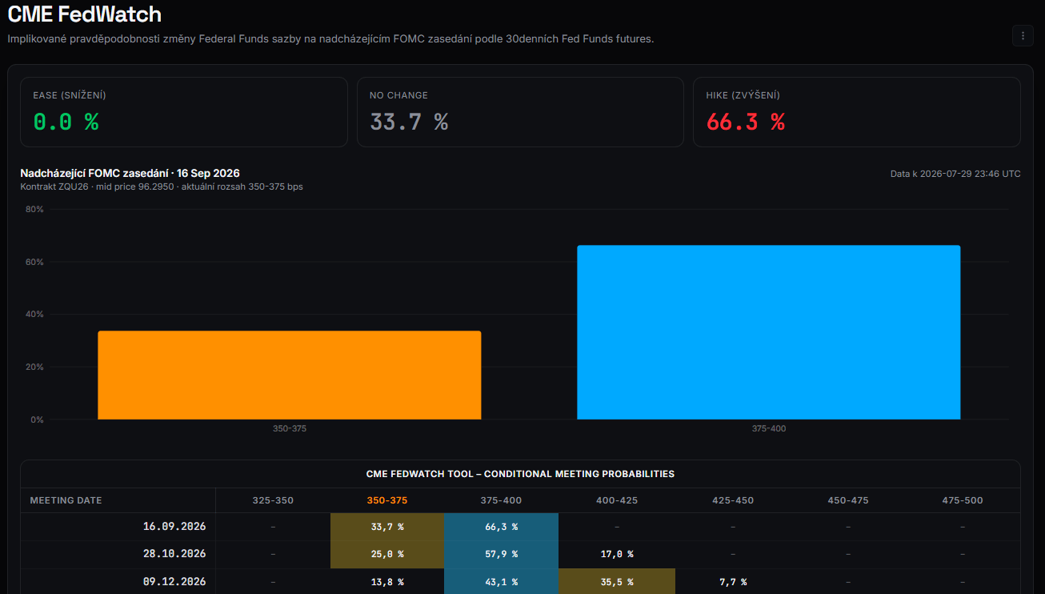Screen dimensions: 1045x594
Task: Click the heading Nadcházející FOMC zasedání · 16 Sep 2026
Action: coord(130,173)
